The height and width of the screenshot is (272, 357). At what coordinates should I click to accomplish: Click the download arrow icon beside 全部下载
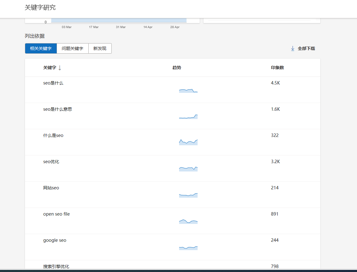pyautogui.click(x=293, y=48)
